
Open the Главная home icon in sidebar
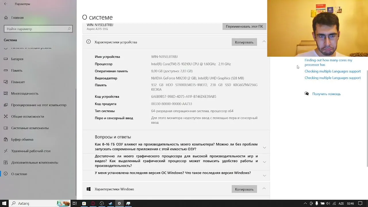(6, 18)
